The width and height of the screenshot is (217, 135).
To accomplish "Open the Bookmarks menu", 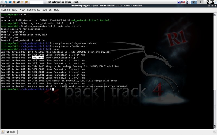I will [x=33, y=10].
